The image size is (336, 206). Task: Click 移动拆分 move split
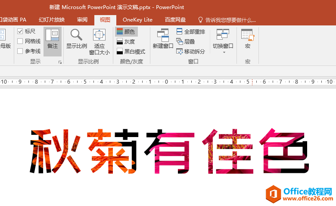(190, 51)
